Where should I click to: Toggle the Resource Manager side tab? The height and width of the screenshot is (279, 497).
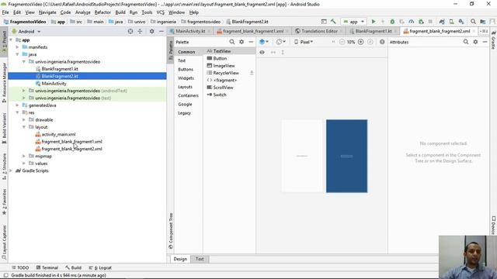click(x=4, y=82)
